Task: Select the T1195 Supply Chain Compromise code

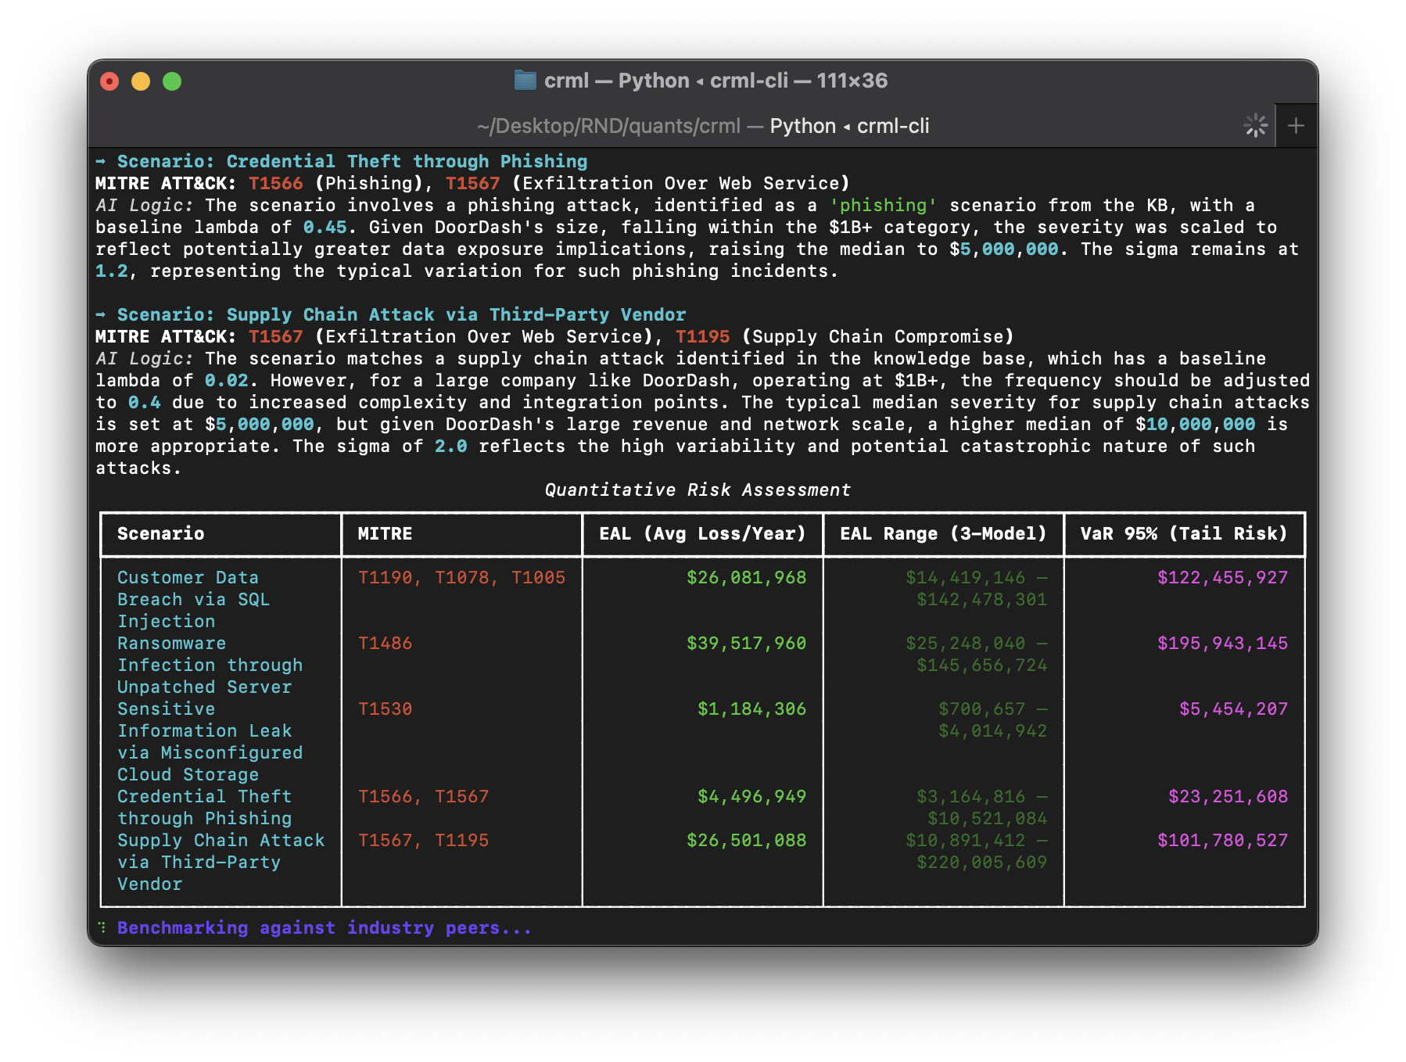Action: click(701, 336)
